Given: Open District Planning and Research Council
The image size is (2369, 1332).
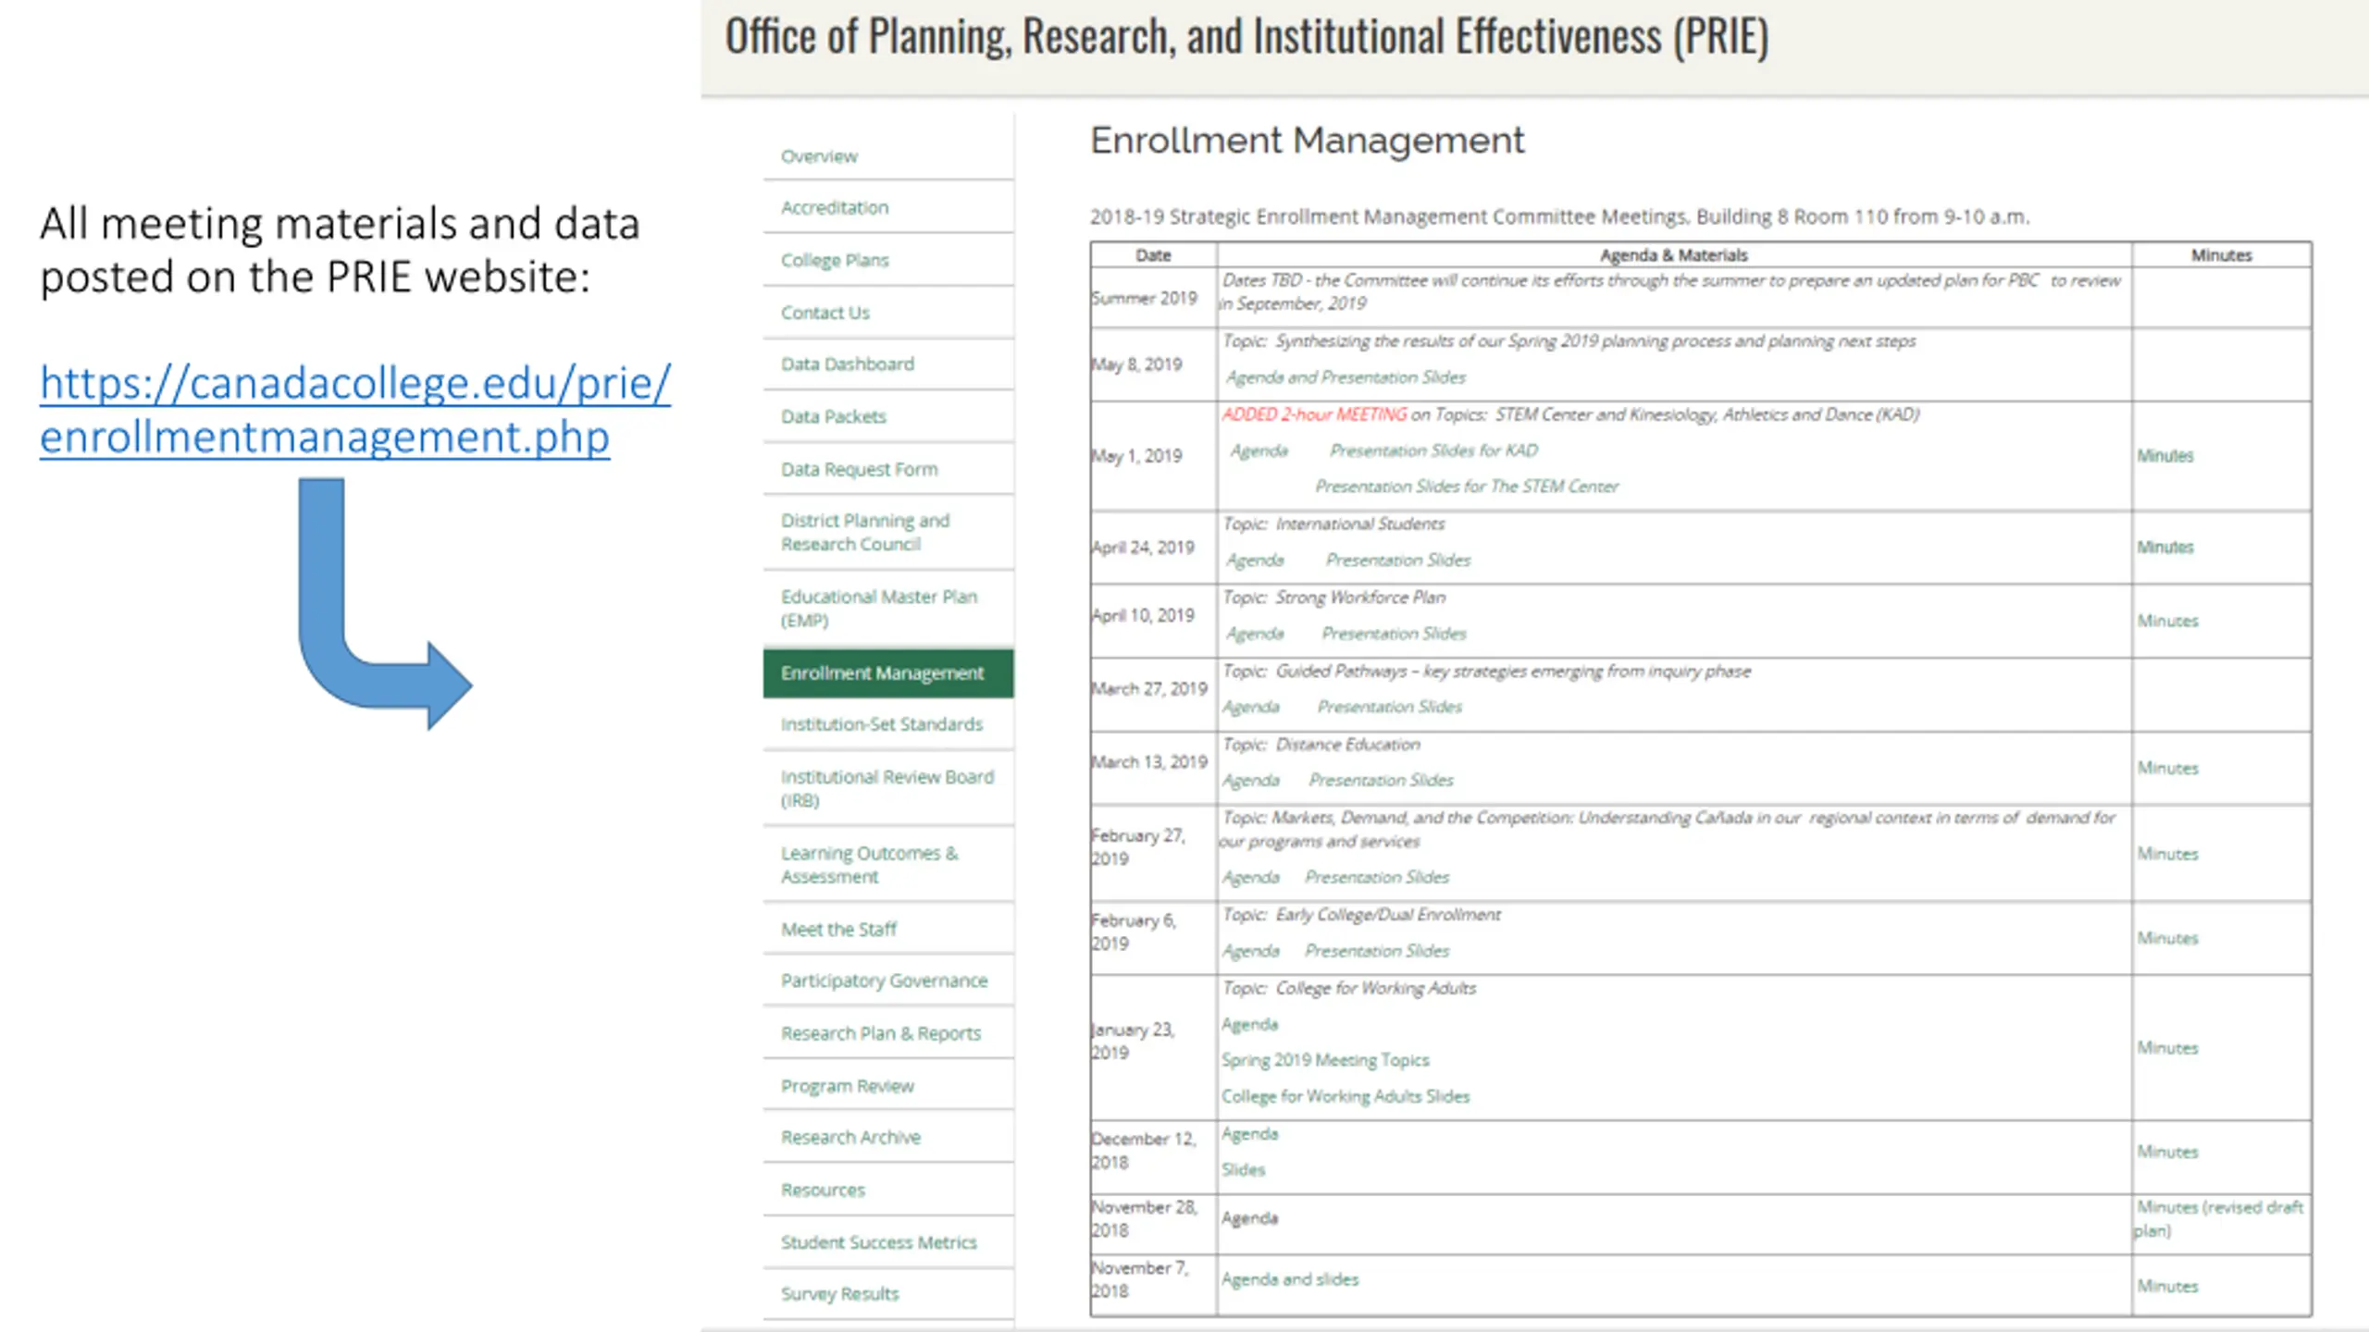Looking at the screenshot, I should point(865,533).
